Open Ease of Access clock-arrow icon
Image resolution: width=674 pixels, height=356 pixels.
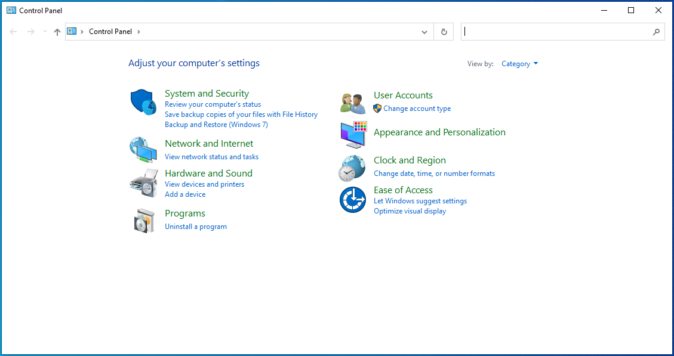(x=352, y=200)
